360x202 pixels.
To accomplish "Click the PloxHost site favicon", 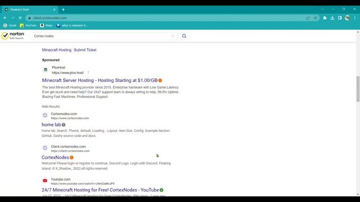I will [46, 70].
